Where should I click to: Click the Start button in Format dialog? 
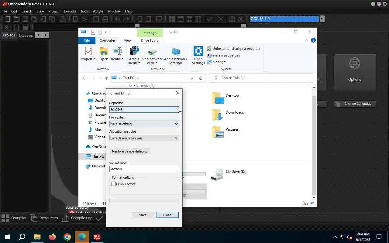point(143,215)
